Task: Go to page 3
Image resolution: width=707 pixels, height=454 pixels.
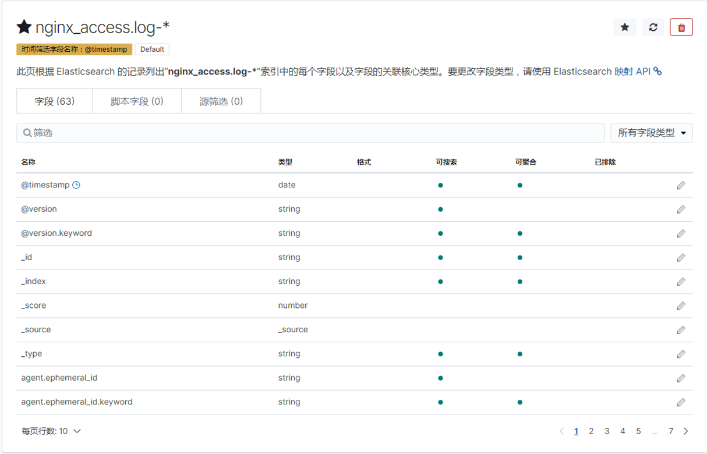Action: pyautogui.click(x=607, y=431)
